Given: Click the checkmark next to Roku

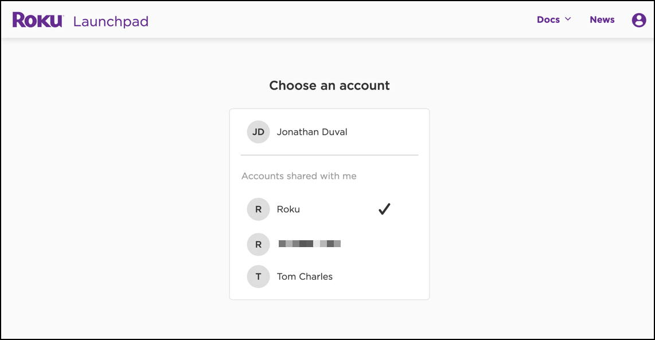Looking at the screenshot, I should 384,209.
